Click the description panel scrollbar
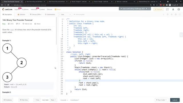The image size is (183, 103). 56,31
